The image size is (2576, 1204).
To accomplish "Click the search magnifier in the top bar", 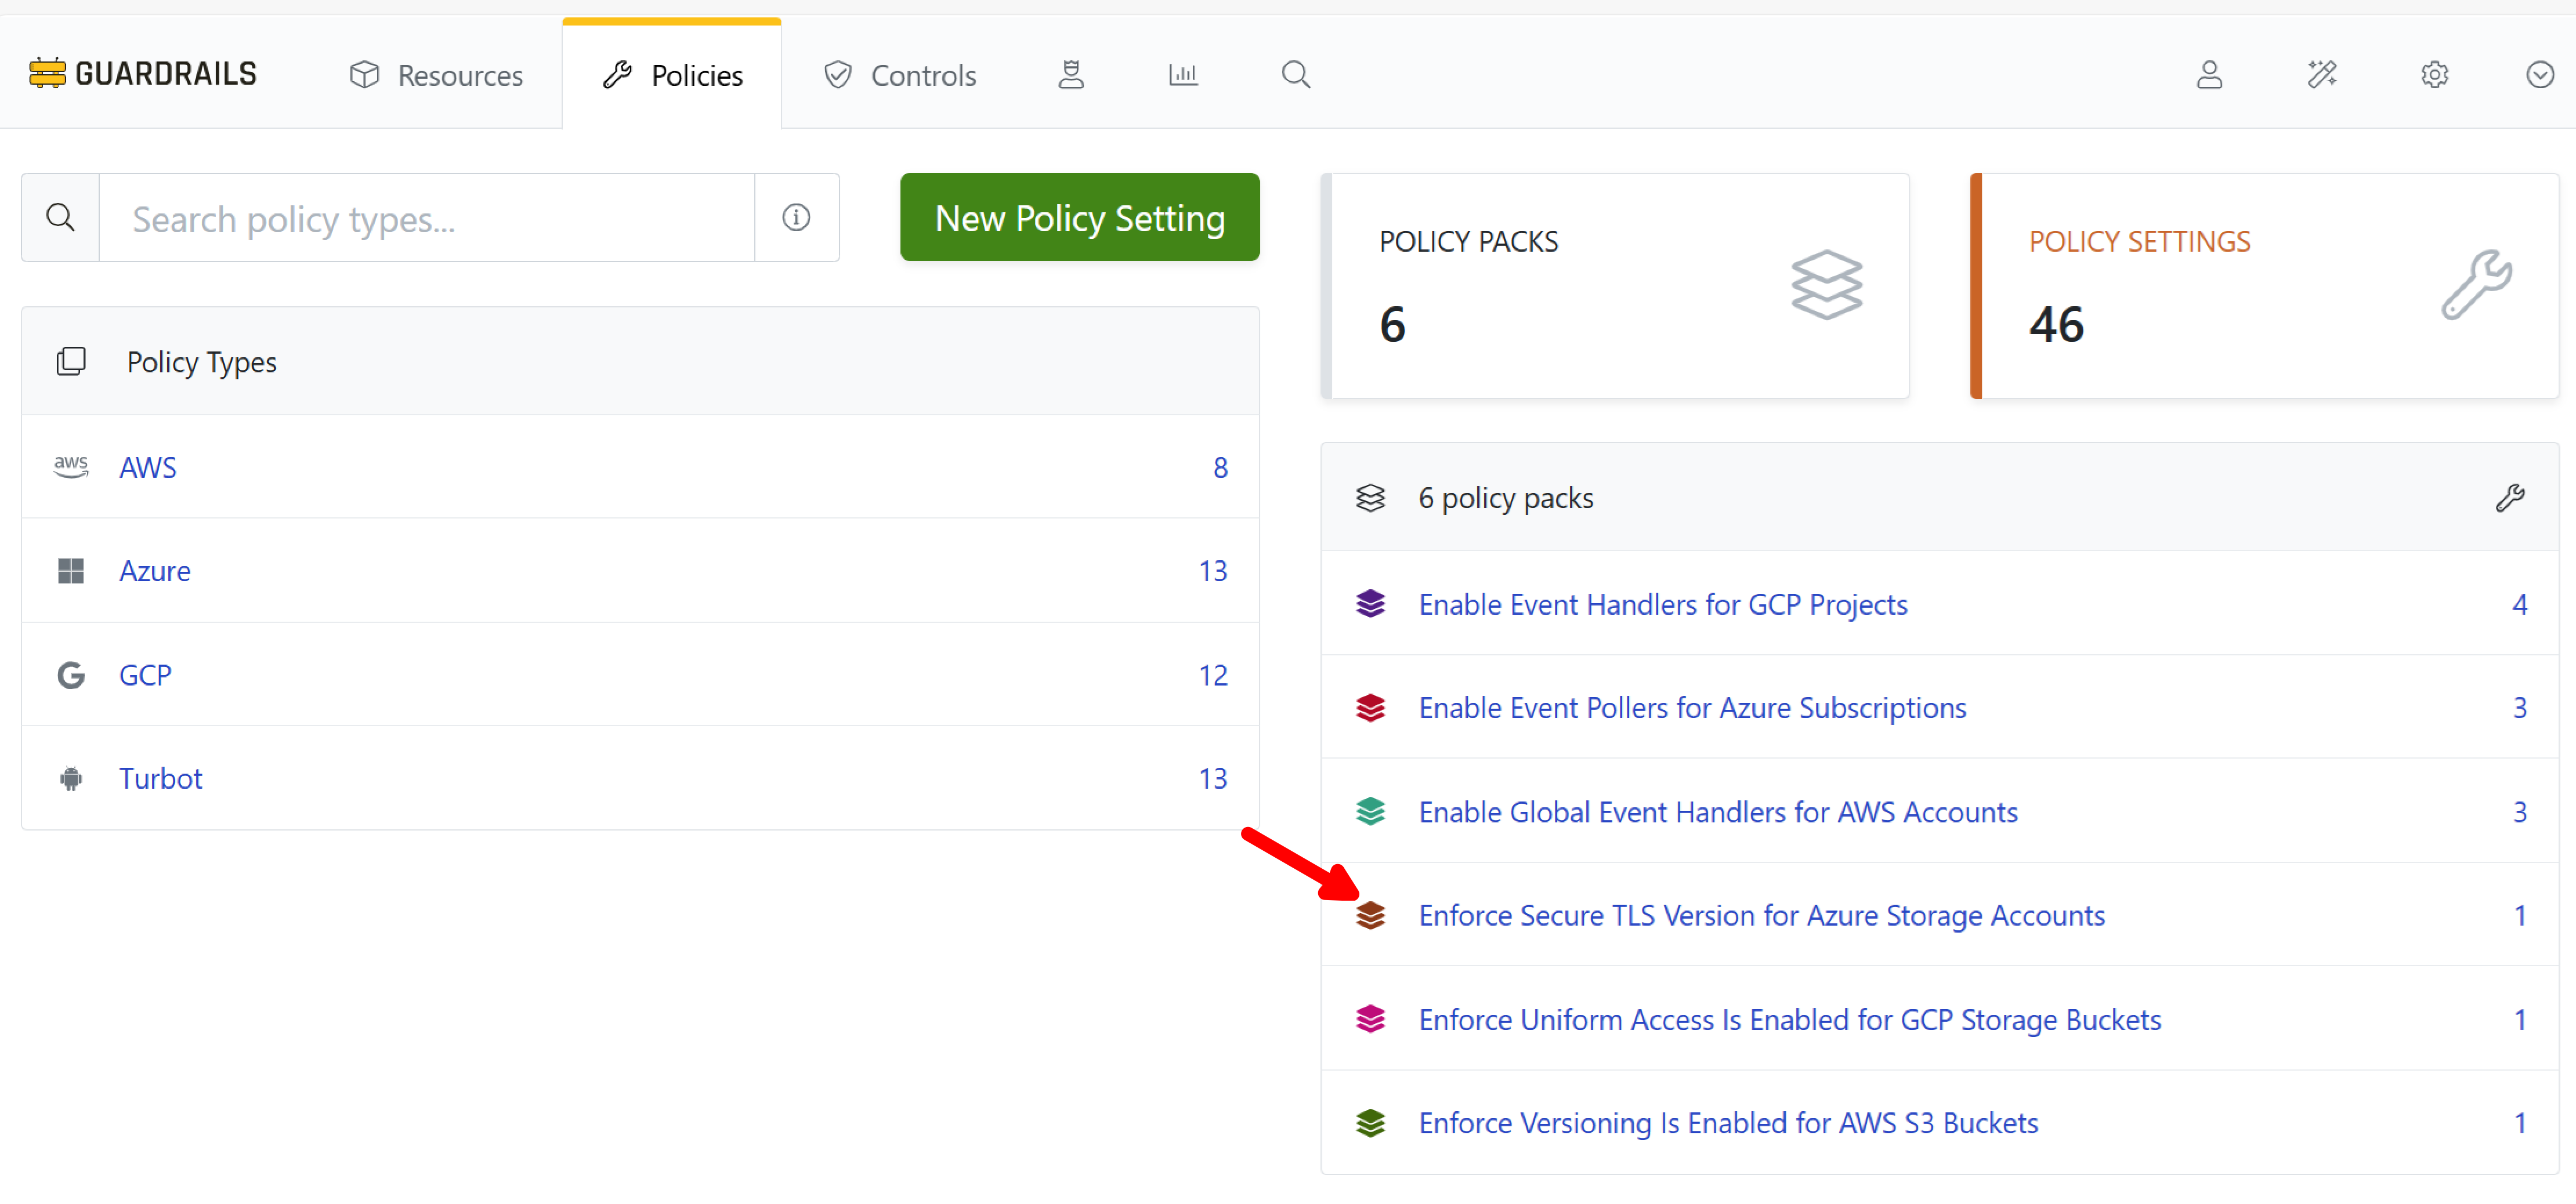I will click(1296, 74).
